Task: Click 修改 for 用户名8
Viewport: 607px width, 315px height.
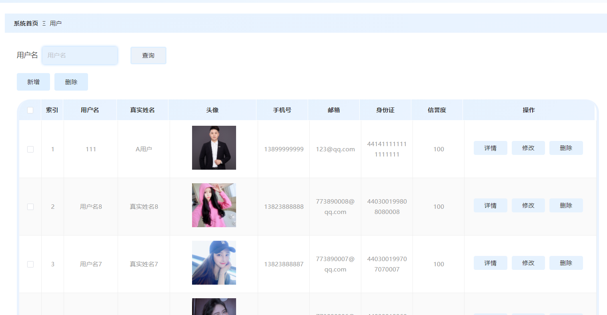Action: click(x=528, y=206)
